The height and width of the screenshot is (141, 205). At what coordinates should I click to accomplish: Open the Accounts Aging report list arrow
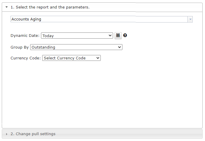coord(190,19)
